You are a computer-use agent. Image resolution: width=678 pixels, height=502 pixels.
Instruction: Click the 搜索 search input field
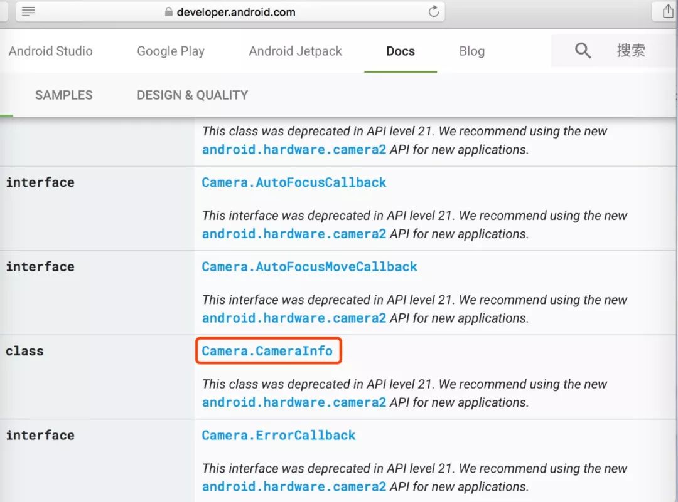[x=631, y=51]
